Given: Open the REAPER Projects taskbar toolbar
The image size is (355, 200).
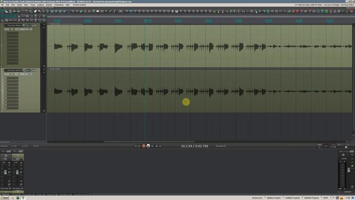Looking at the screenshot, I should click(312, 198).
